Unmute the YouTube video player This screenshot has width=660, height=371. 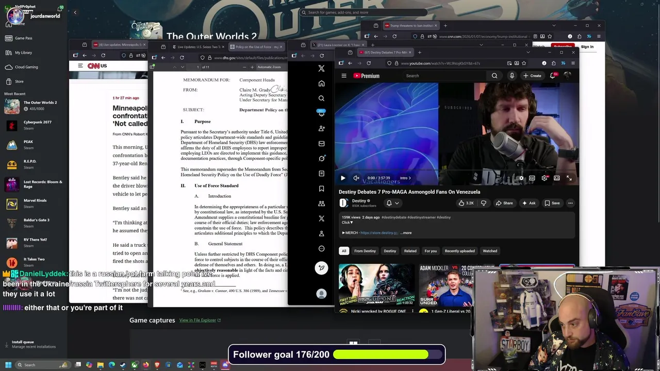(356, 178)
